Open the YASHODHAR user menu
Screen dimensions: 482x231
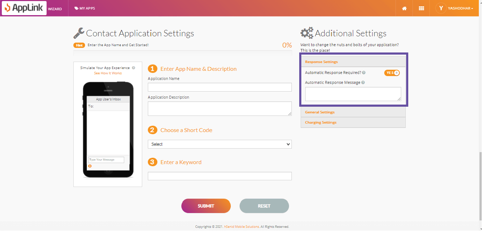460,8
